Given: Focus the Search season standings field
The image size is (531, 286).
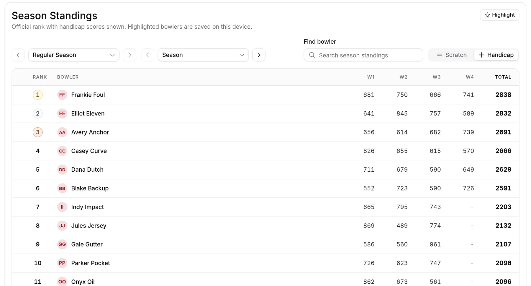Looking at the screenshot, I should [363, 55].
